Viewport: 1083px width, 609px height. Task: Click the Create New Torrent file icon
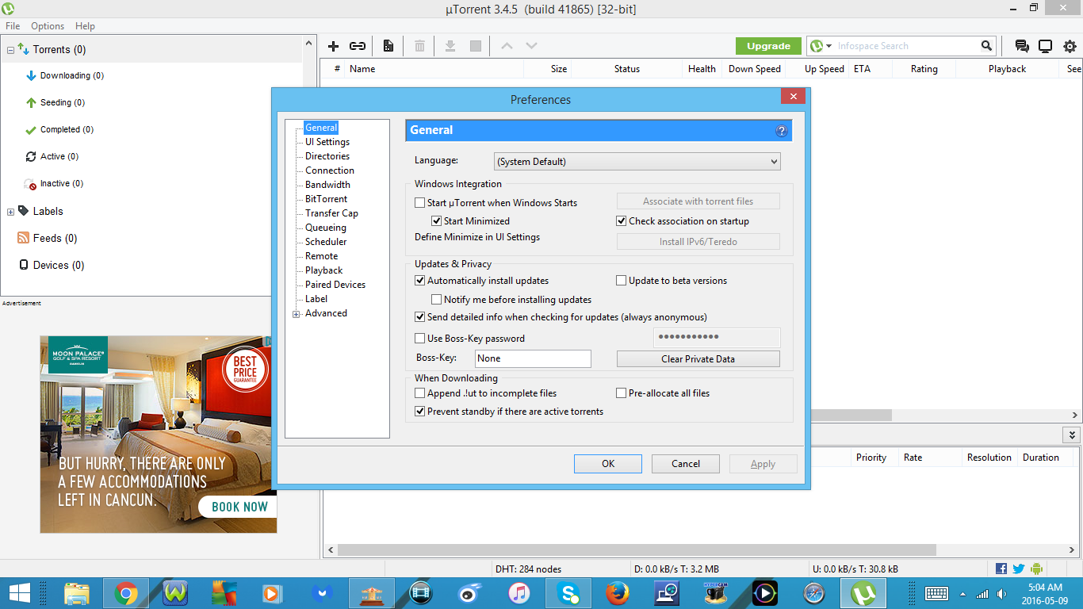point(388,46)
